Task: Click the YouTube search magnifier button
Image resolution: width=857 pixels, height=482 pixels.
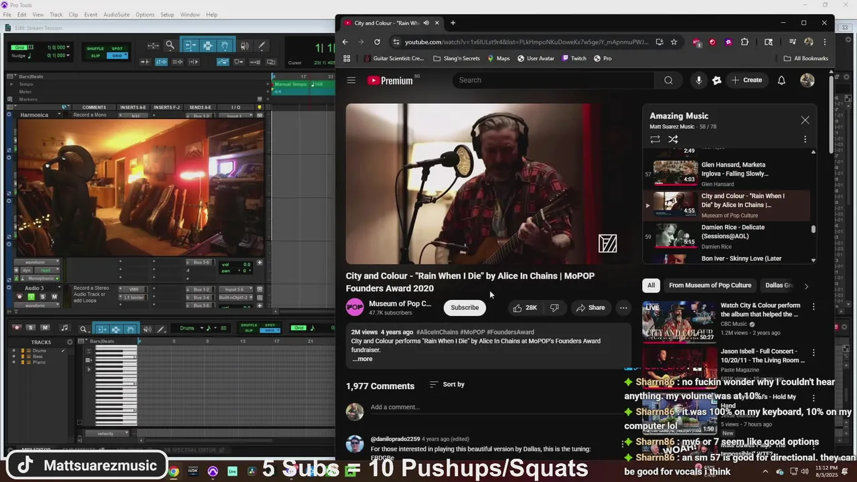Action: (668, 80)
